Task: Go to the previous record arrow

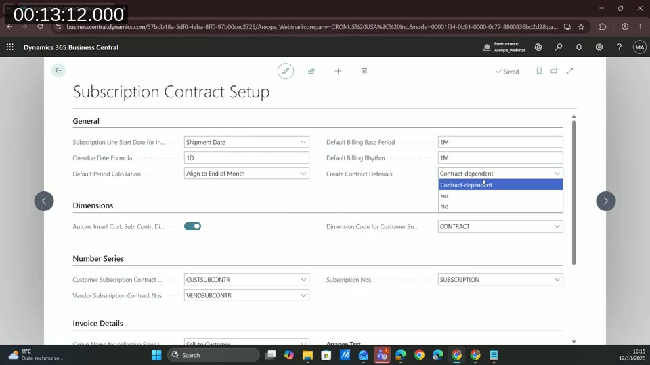Action: [44, 201]
